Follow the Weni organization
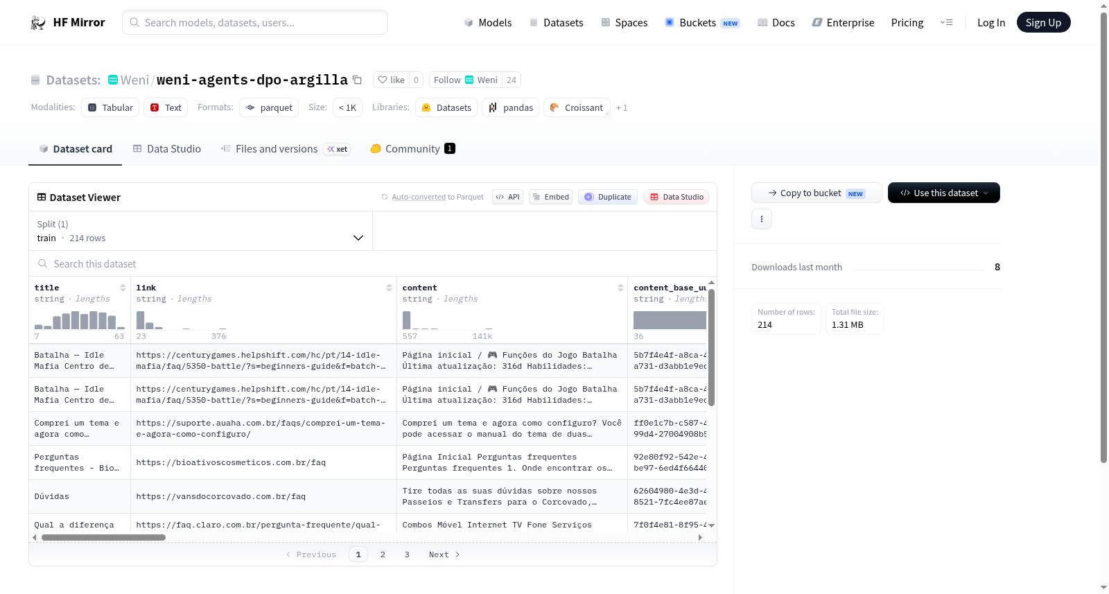The image size is (1109, 594). click(x=466, y=80)
